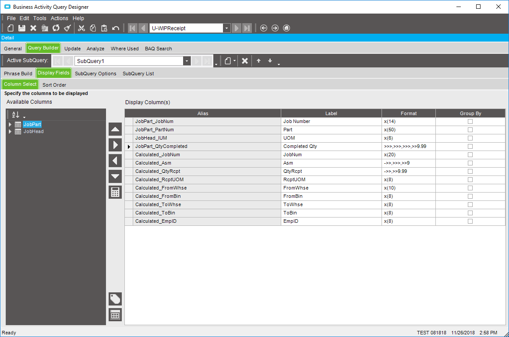
Task: Check Group By for Calculated_EmpID row
Action: 470,221
